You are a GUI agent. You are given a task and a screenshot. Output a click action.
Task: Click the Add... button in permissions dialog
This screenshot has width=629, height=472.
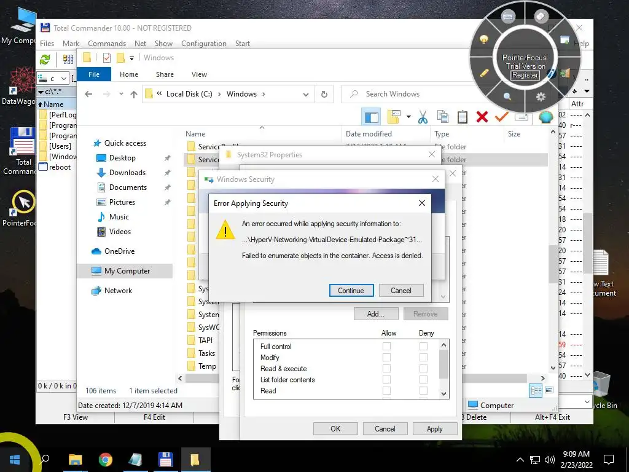coord(376,314)
